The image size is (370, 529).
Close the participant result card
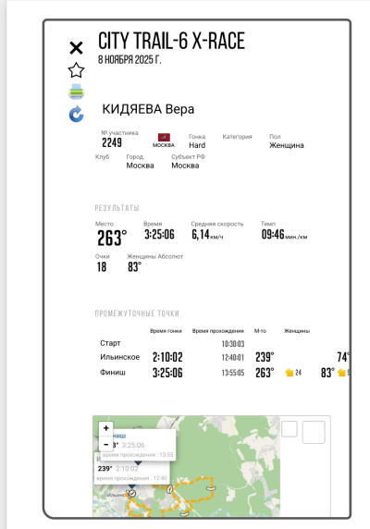click(x=76, y=48)
